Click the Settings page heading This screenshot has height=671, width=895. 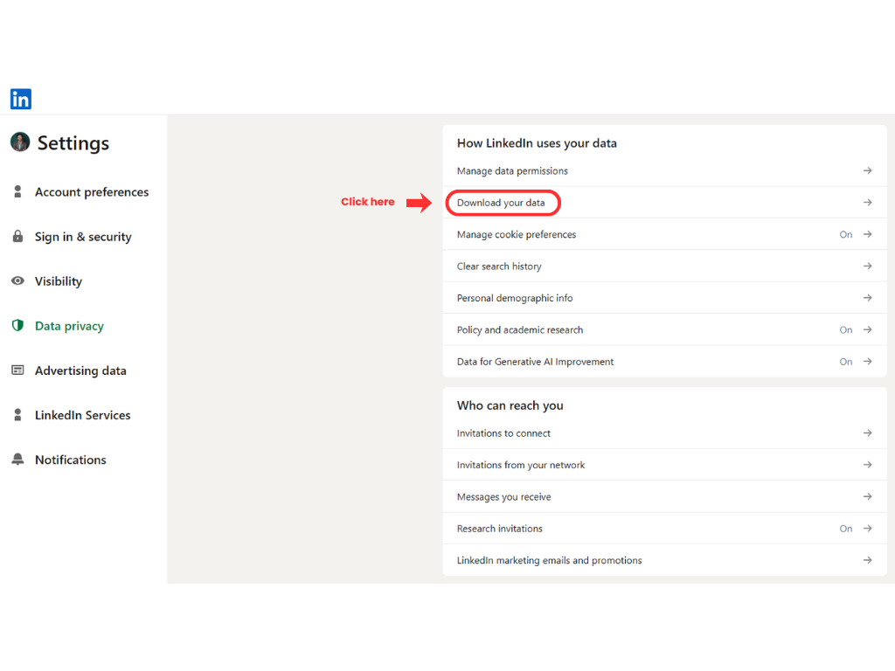coord(73,143)
